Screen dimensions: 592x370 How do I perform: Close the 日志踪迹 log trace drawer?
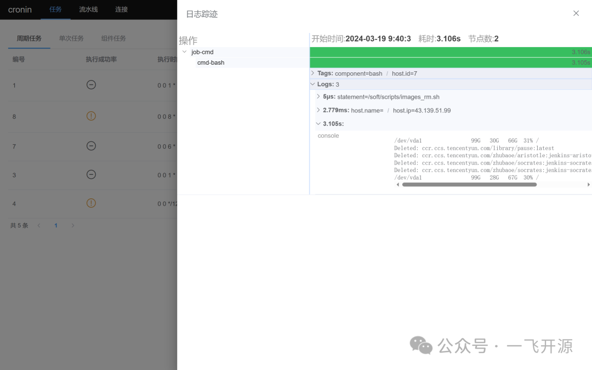tap(576, 13)
